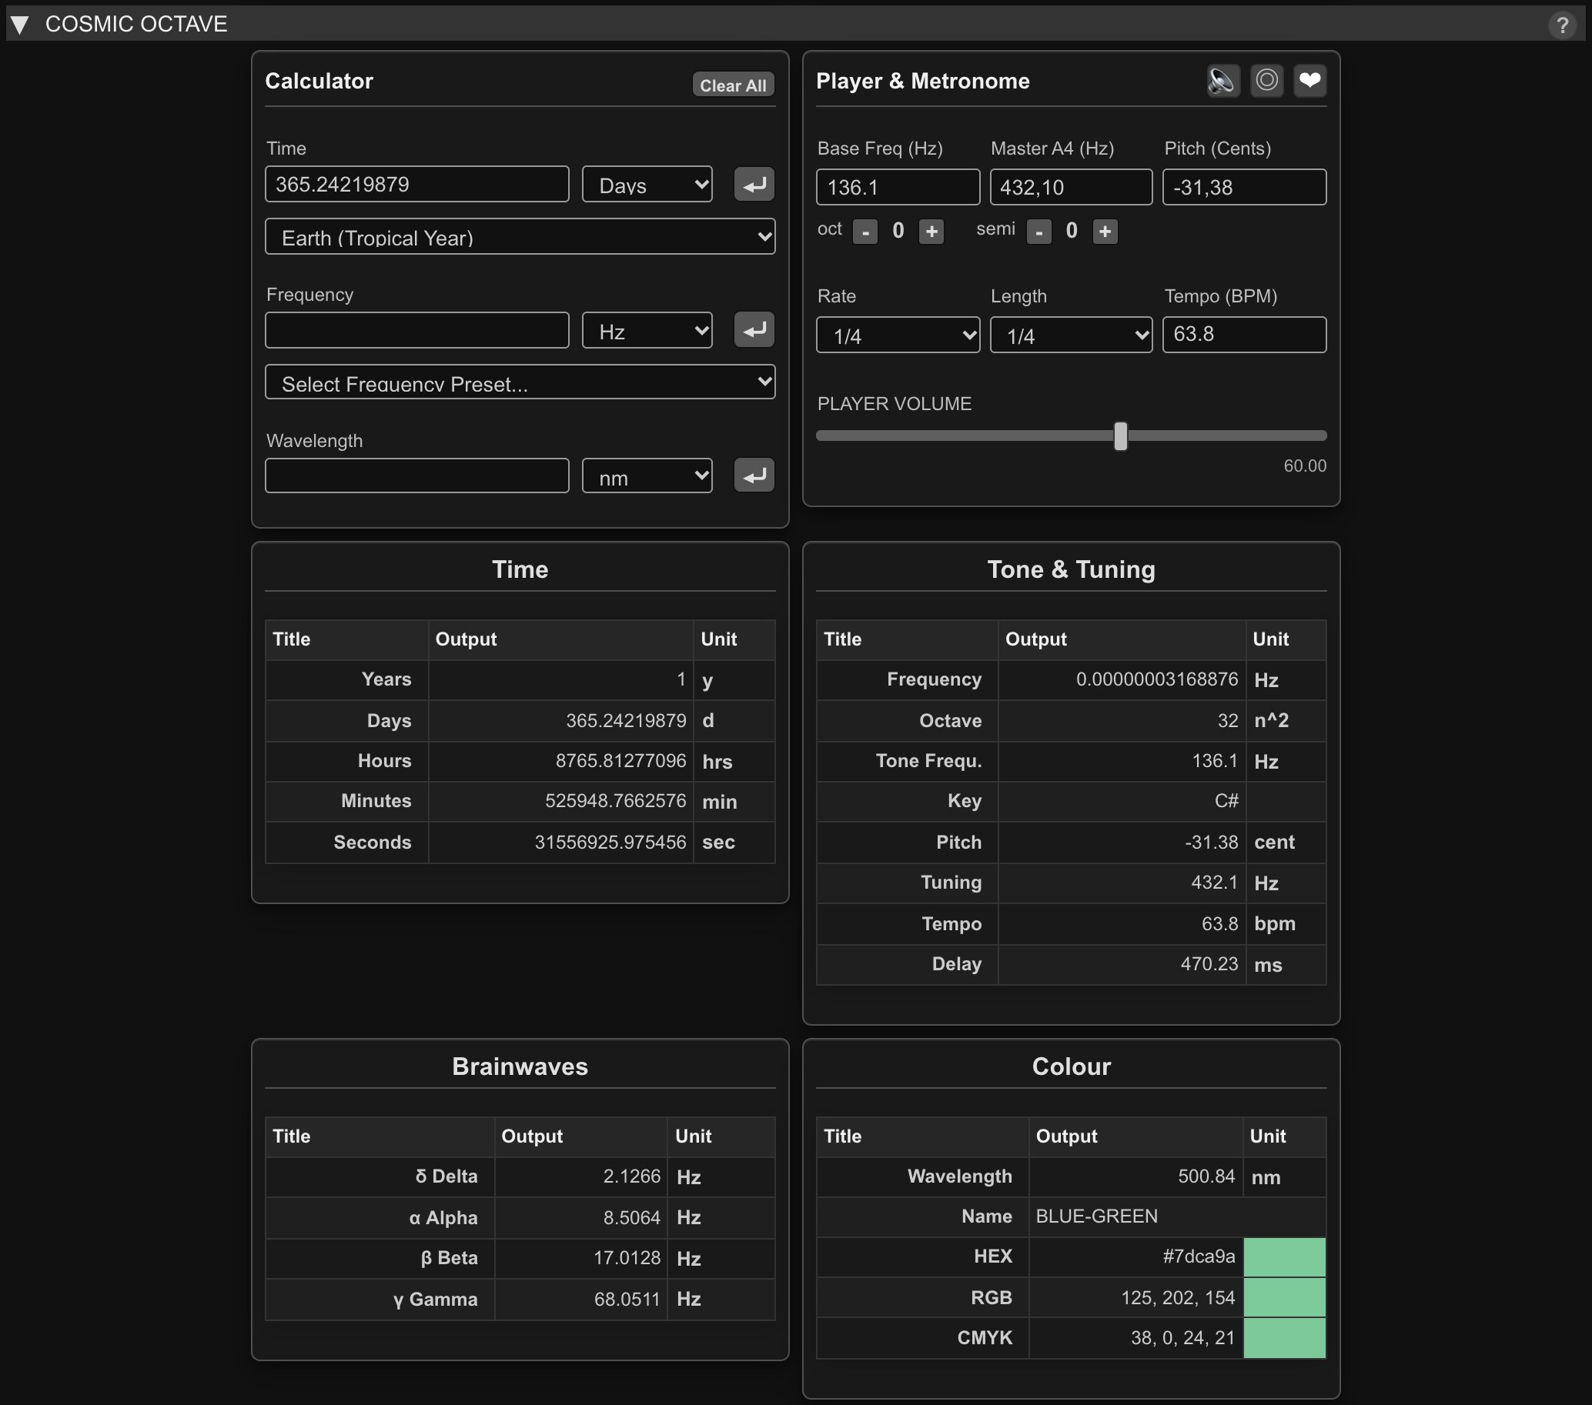This screenshot has height=1405, width=1592.
Task: Click the Key value C#
Action: (1226, 801)
